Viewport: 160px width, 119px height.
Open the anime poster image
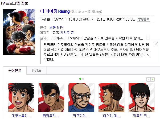(x=19, y=32)
